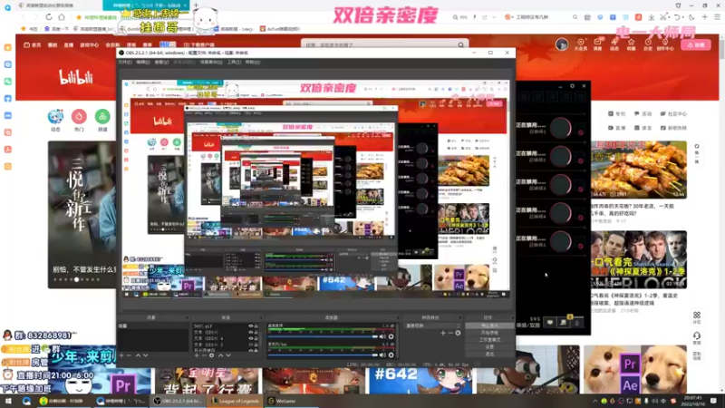Move scene up in OBS Scenes panel
This screenshot has height=408, width=725.
coord(138,355)
